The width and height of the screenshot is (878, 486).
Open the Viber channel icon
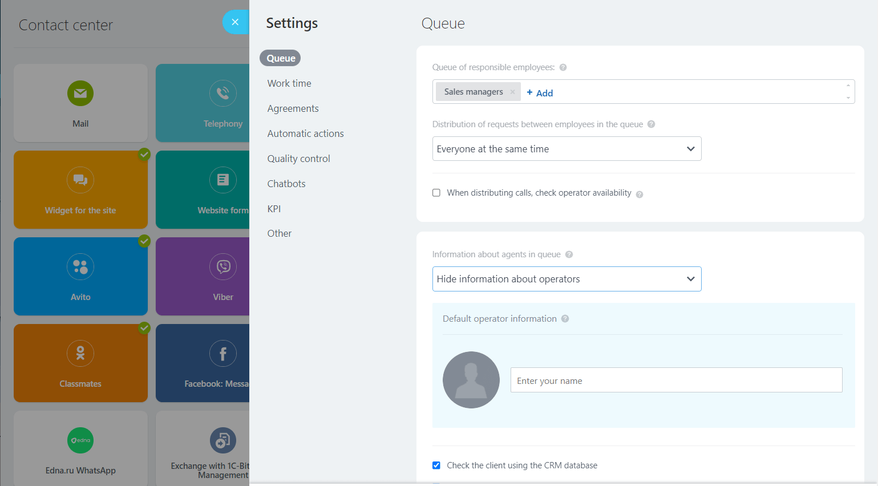223,267
